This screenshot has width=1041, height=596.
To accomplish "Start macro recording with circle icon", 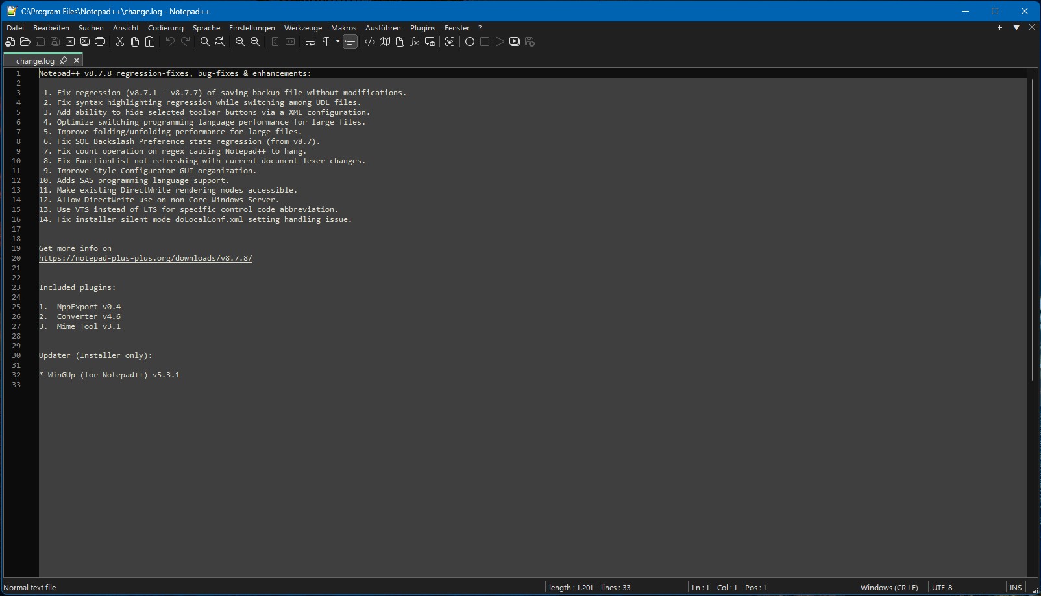I will tap(470, 42).
